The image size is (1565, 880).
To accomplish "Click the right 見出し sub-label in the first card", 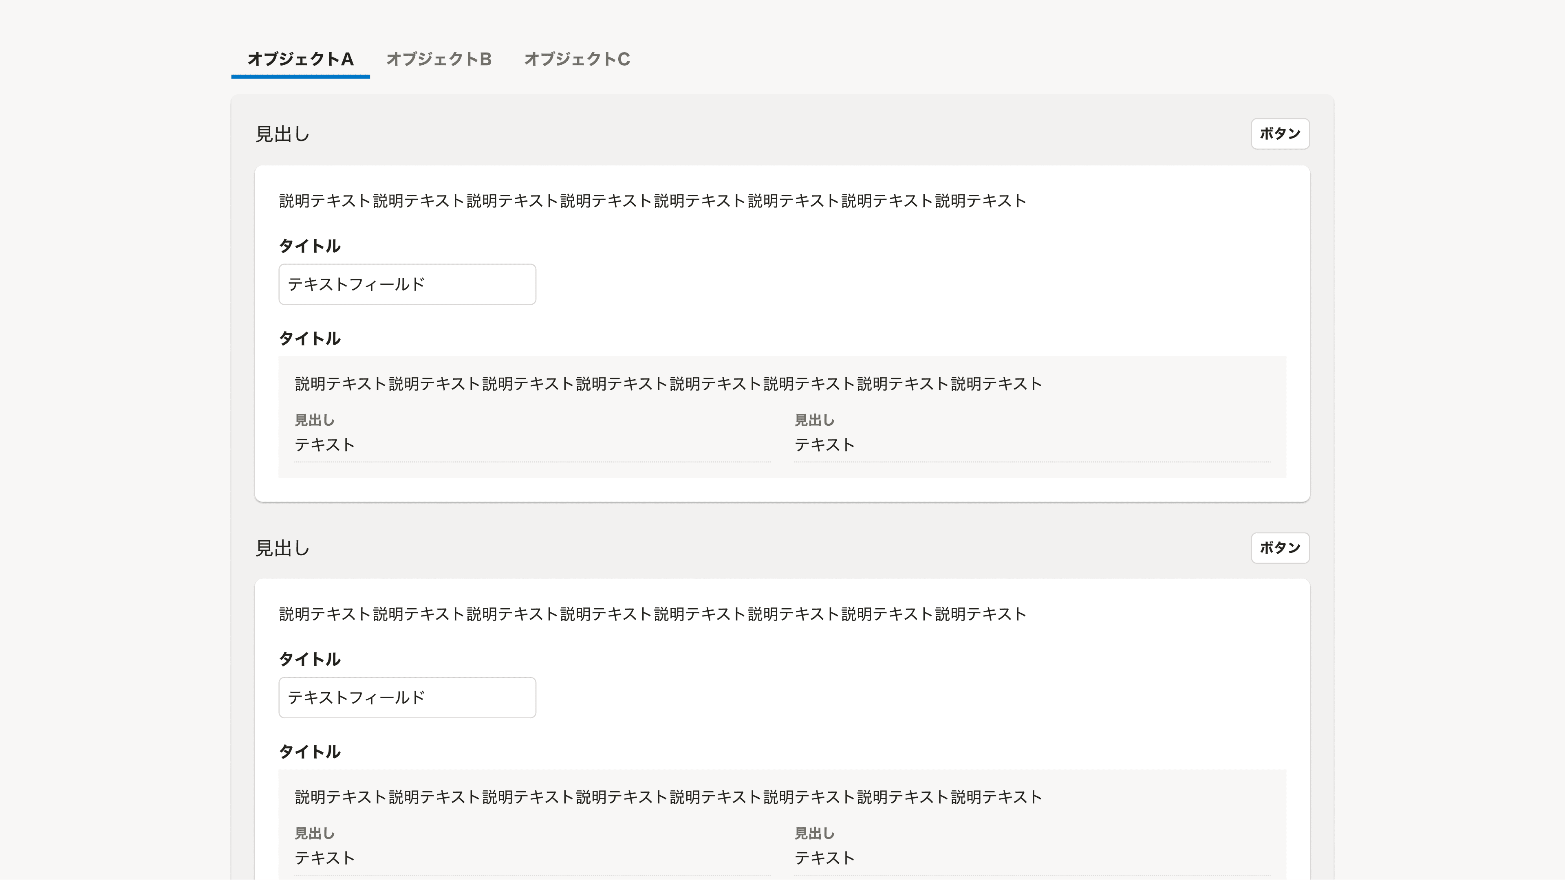I will point(815,420).
